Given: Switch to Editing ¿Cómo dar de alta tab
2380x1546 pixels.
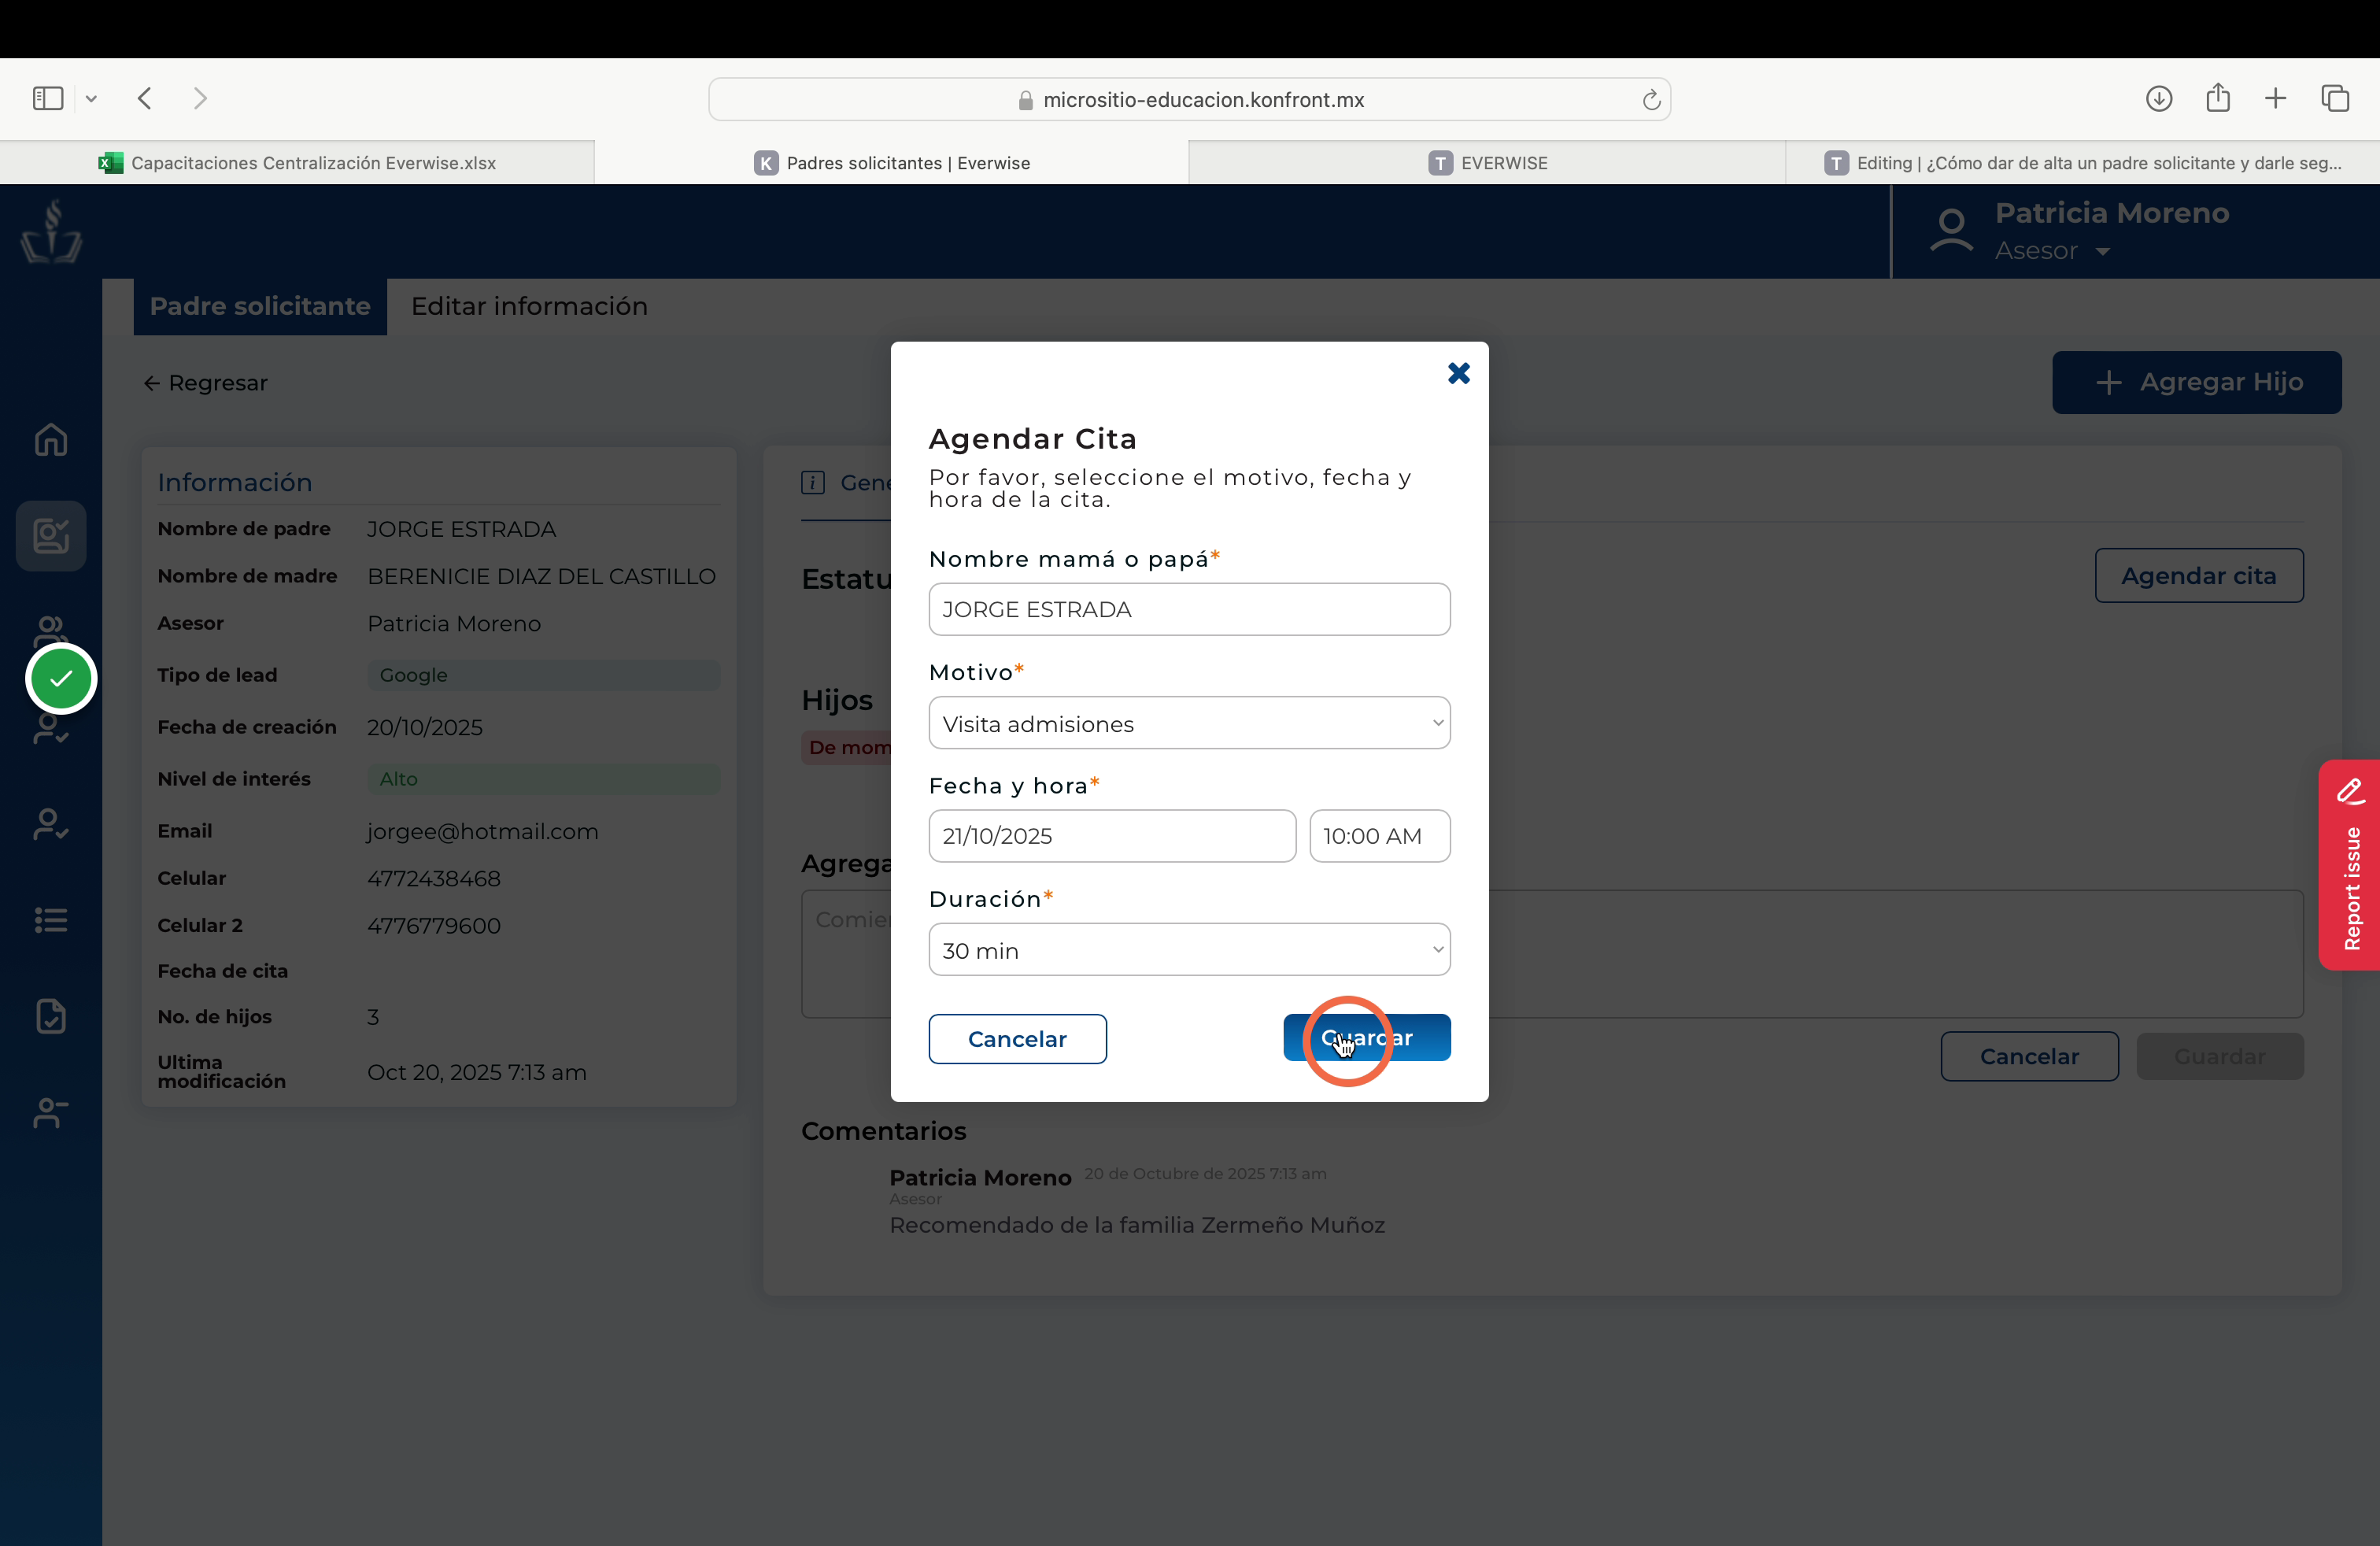Looking at the screenshot, I should 2082,163.
